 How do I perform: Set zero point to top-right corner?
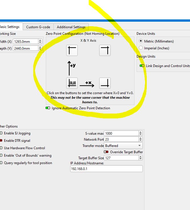point(105,50)
